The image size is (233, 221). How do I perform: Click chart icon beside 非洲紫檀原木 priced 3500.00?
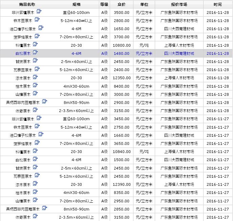(39, 12)
